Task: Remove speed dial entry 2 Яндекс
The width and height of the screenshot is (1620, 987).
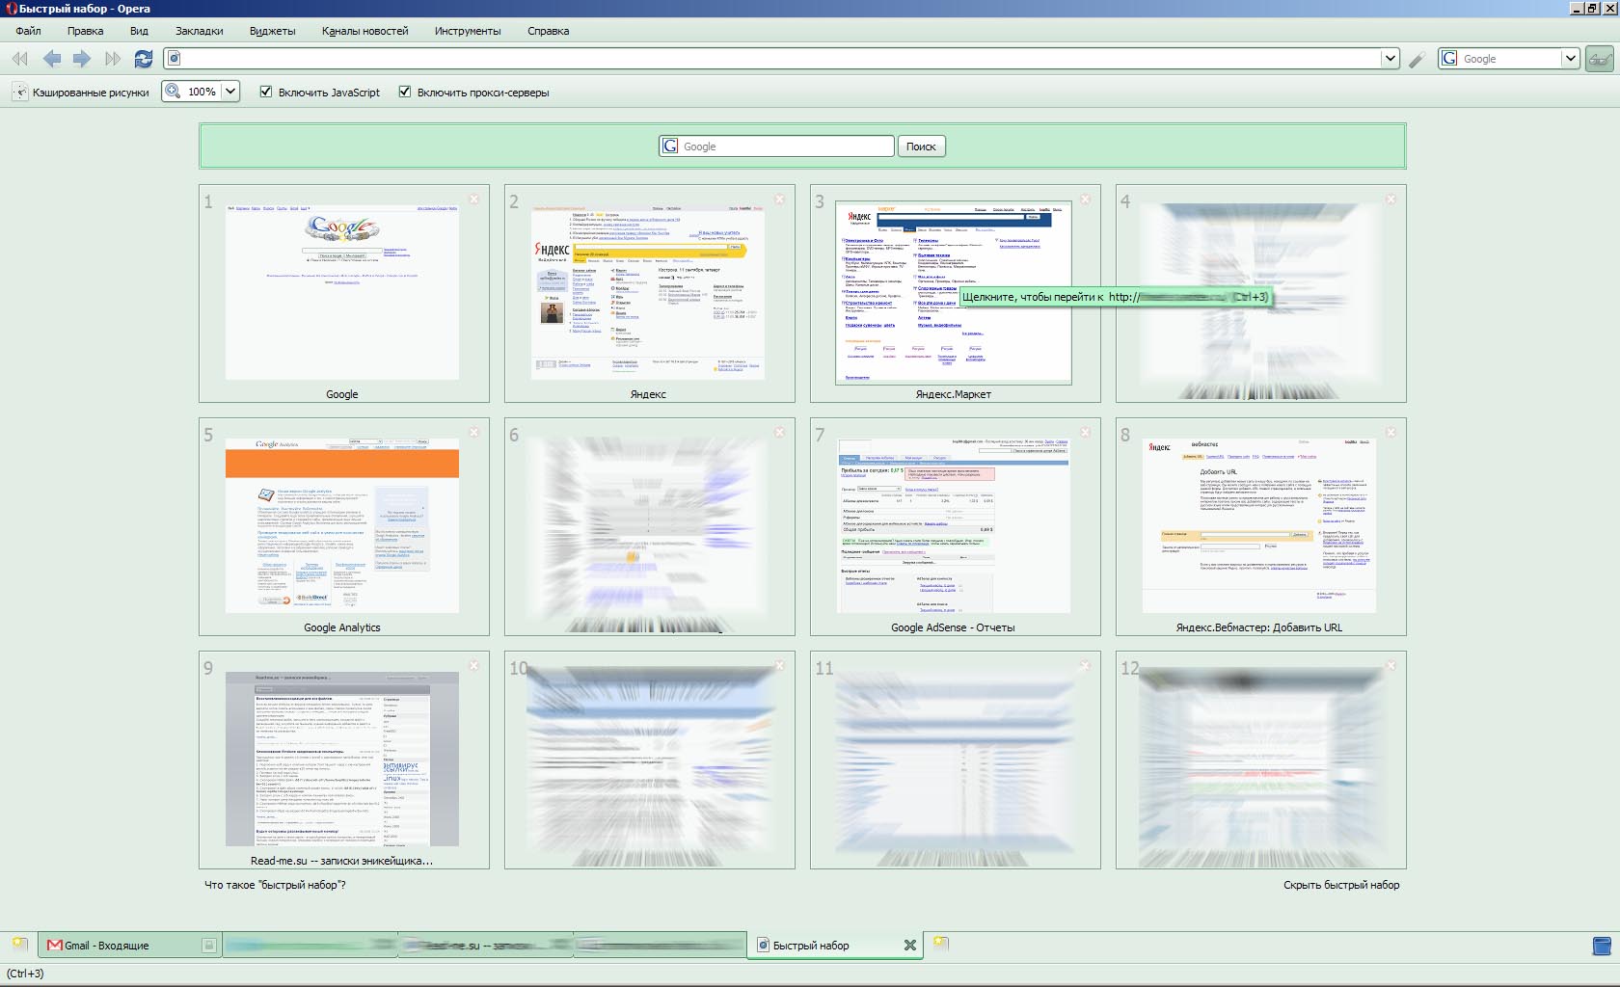Action: click(779, 199)
